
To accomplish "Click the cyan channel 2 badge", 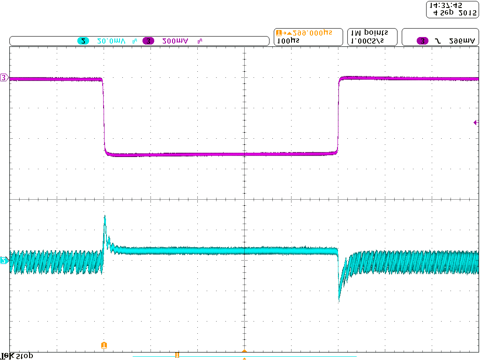I will [x=83, y=41].
